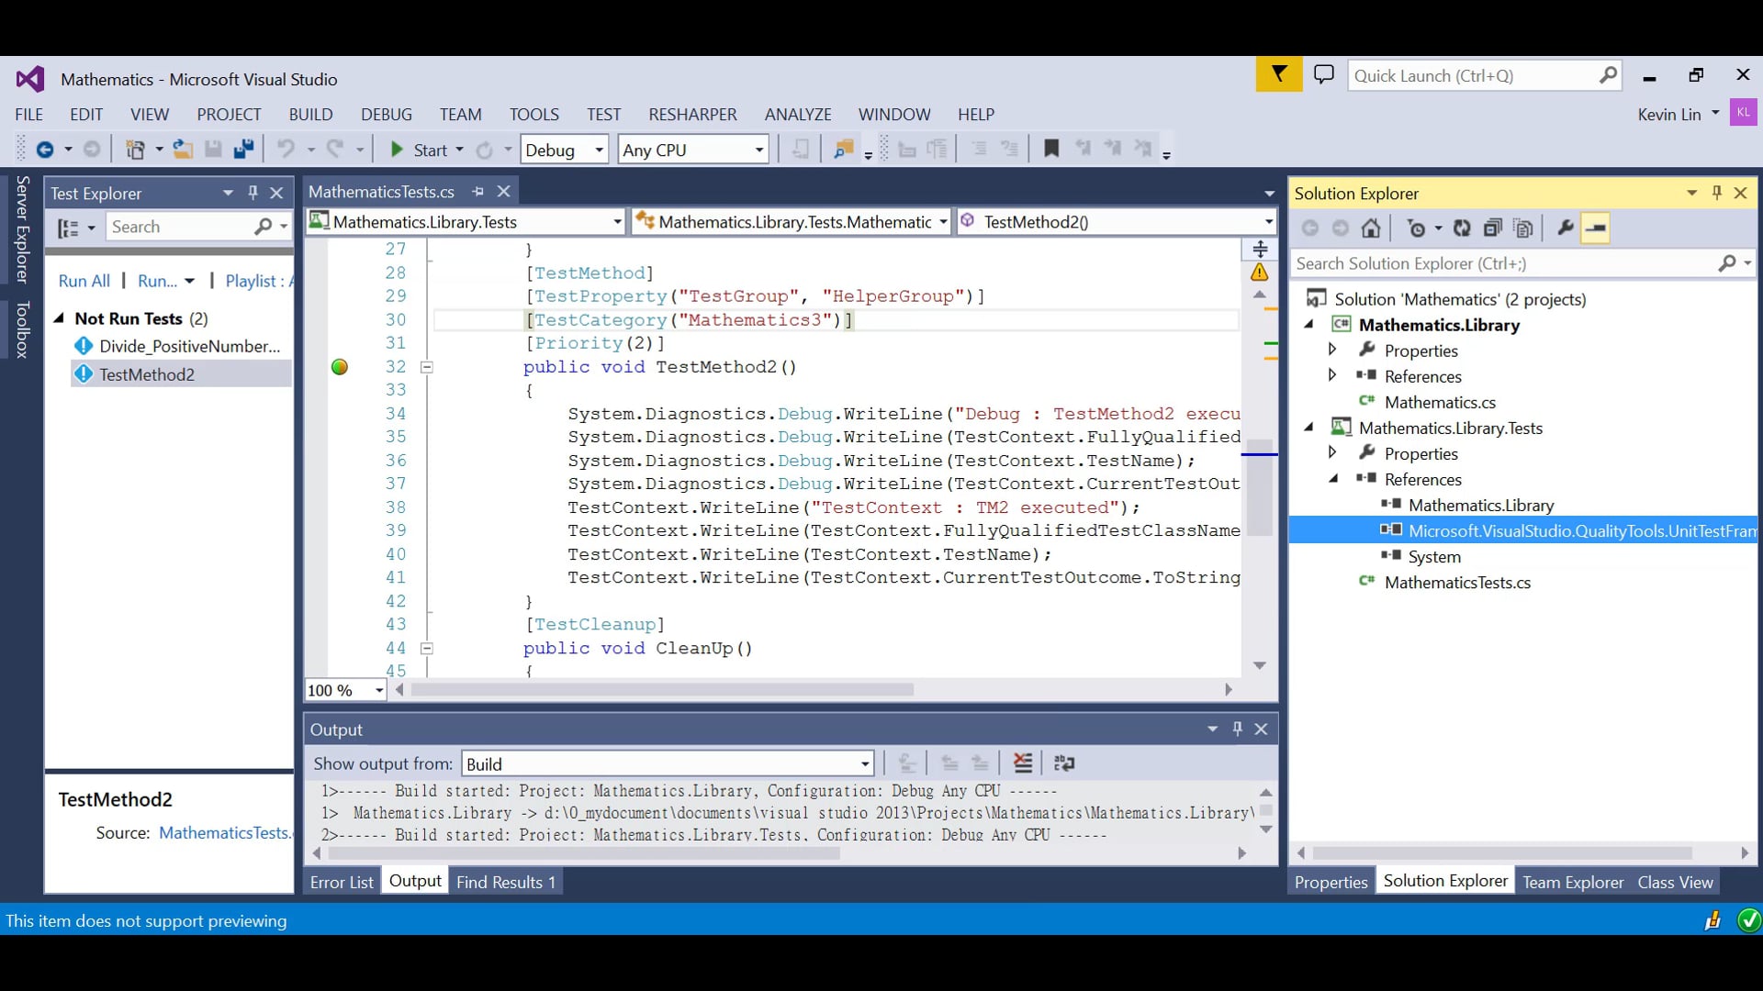Expand Properties under Mathematics.Library project
Image resolution: width=1763 pixels, height=991 pixels.
1332,350
